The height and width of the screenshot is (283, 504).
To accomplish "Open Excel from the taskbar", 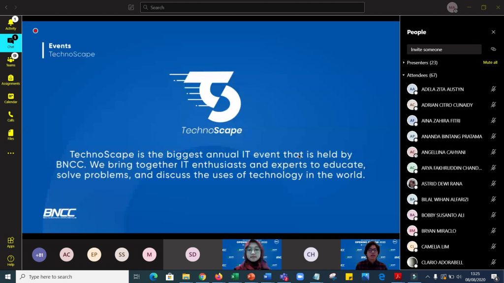I will coord(235,277).
